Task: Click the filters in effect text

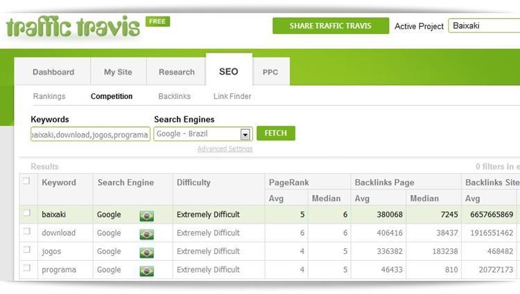Action: [x=497, y=166]
